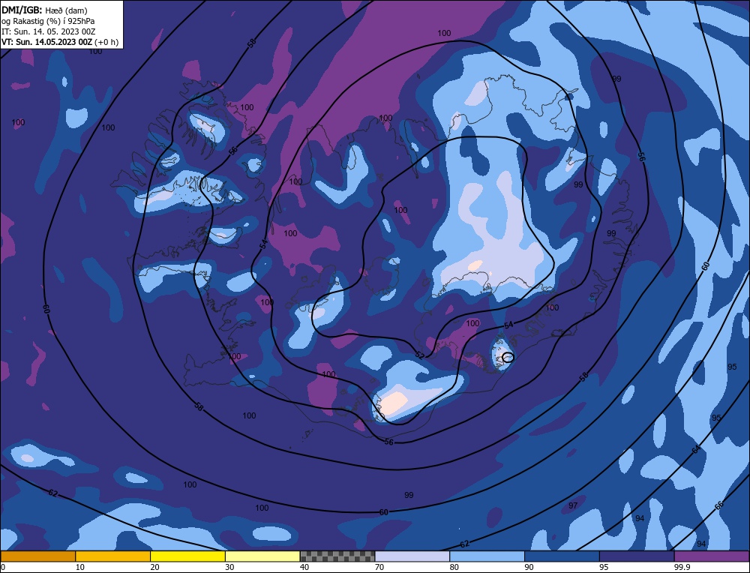The image size is (750, 573).
Task: Click the '99.9' legend scale label
Action: 682,567
